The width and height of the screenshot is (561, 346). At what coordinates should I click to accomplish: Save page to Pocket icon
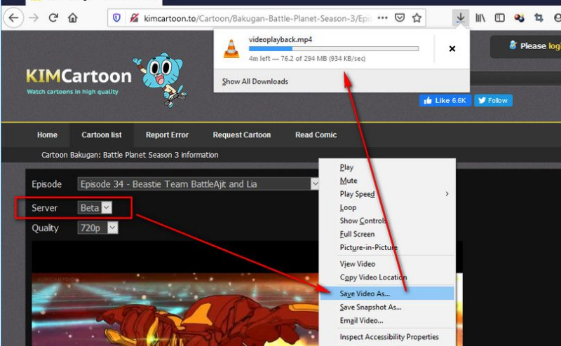pyautogui.click(x=400, y=18)
